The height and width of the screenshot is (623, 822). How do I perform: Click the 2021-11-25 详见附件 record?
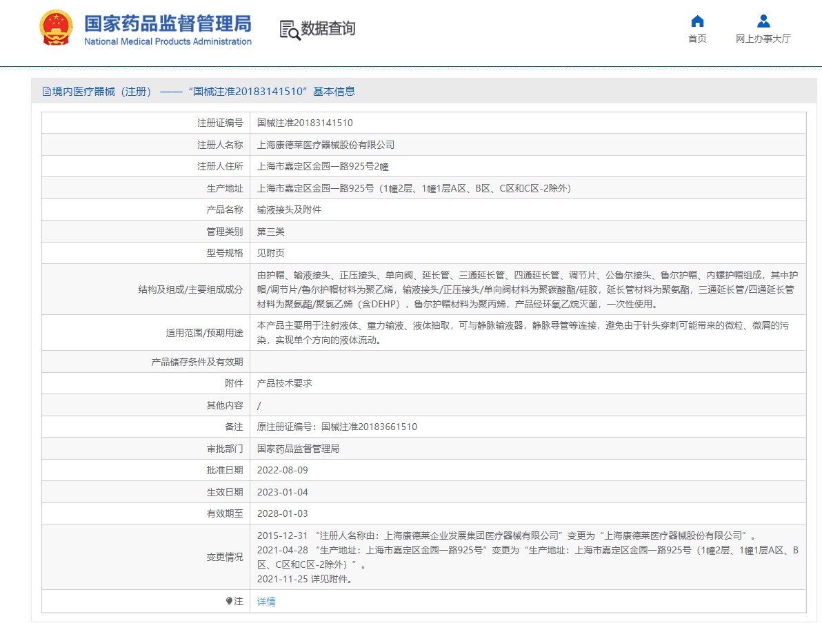[305, 579]
